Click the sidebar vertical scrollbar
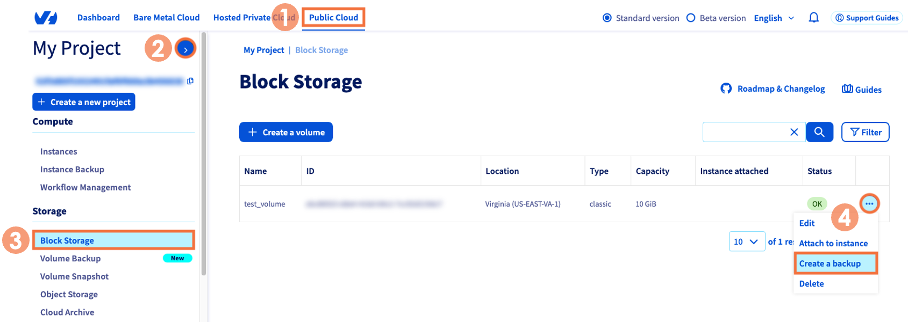 (204, 153)
